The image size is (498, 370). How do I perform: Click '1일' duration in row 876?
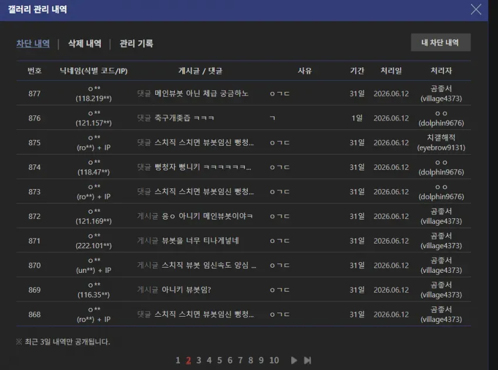pos(357,118)
